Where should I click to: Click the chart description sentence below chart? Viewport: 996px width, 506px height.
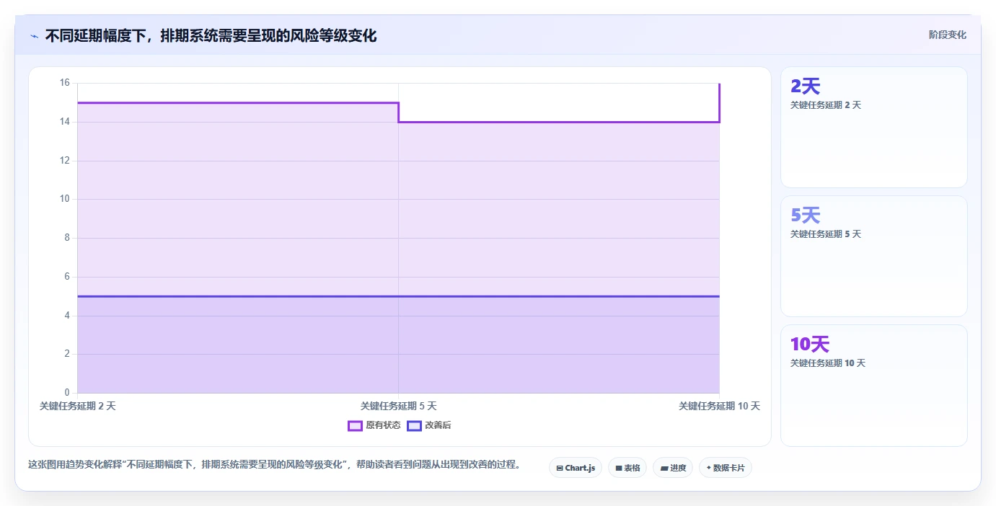[x=274, y=464]
